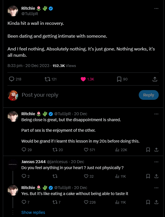Image resolution: width=165 pixels, height=217 pixels.
Task: Open the @janicesus profile handle
Action: [57, 162]
